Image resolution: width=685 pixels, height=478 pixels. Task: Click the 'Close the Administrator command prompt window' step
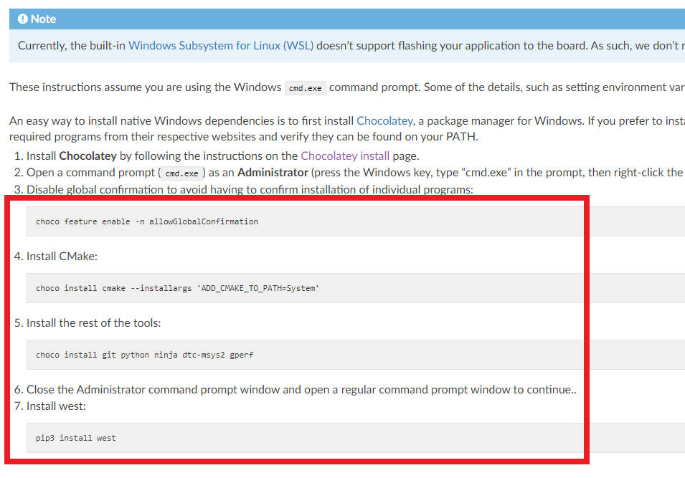coord(301,389)
